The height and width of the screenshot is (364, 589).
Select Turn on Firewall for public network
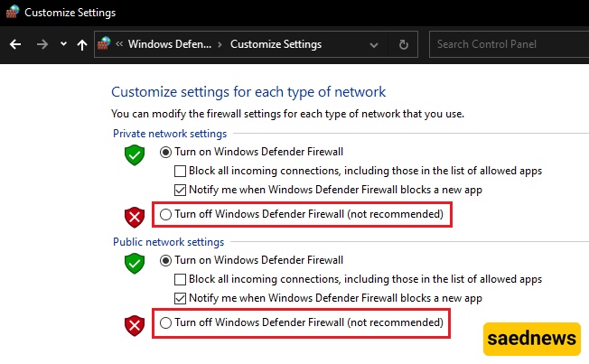[165, 260]
